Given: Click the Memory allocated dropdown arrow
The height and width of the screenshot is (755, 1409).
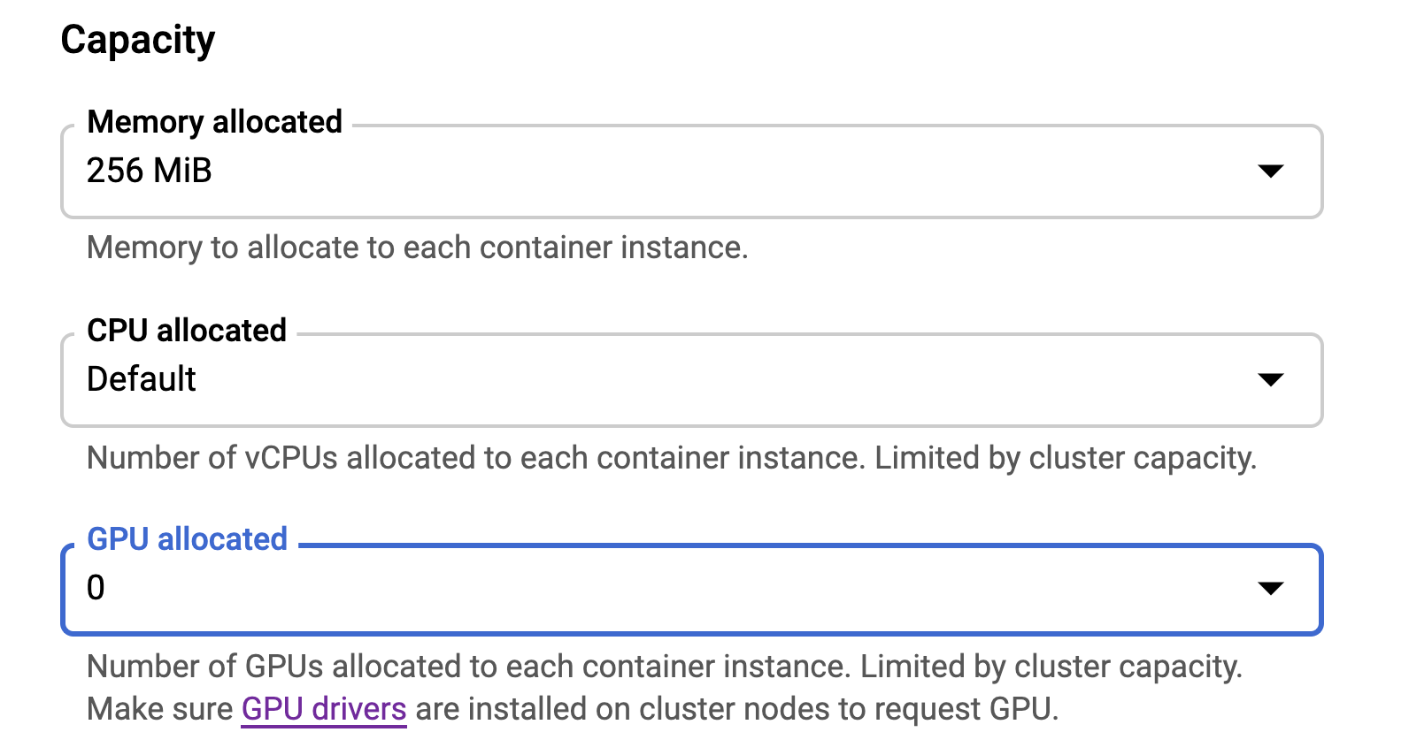Looking at the screenshot, I should click(x=1270, y=171).
